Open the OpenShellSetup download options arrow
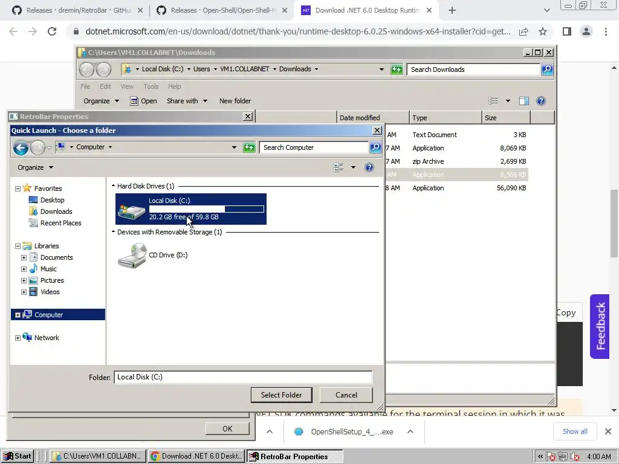The width and height of the screenshot is (619, 464). point(410,431)
